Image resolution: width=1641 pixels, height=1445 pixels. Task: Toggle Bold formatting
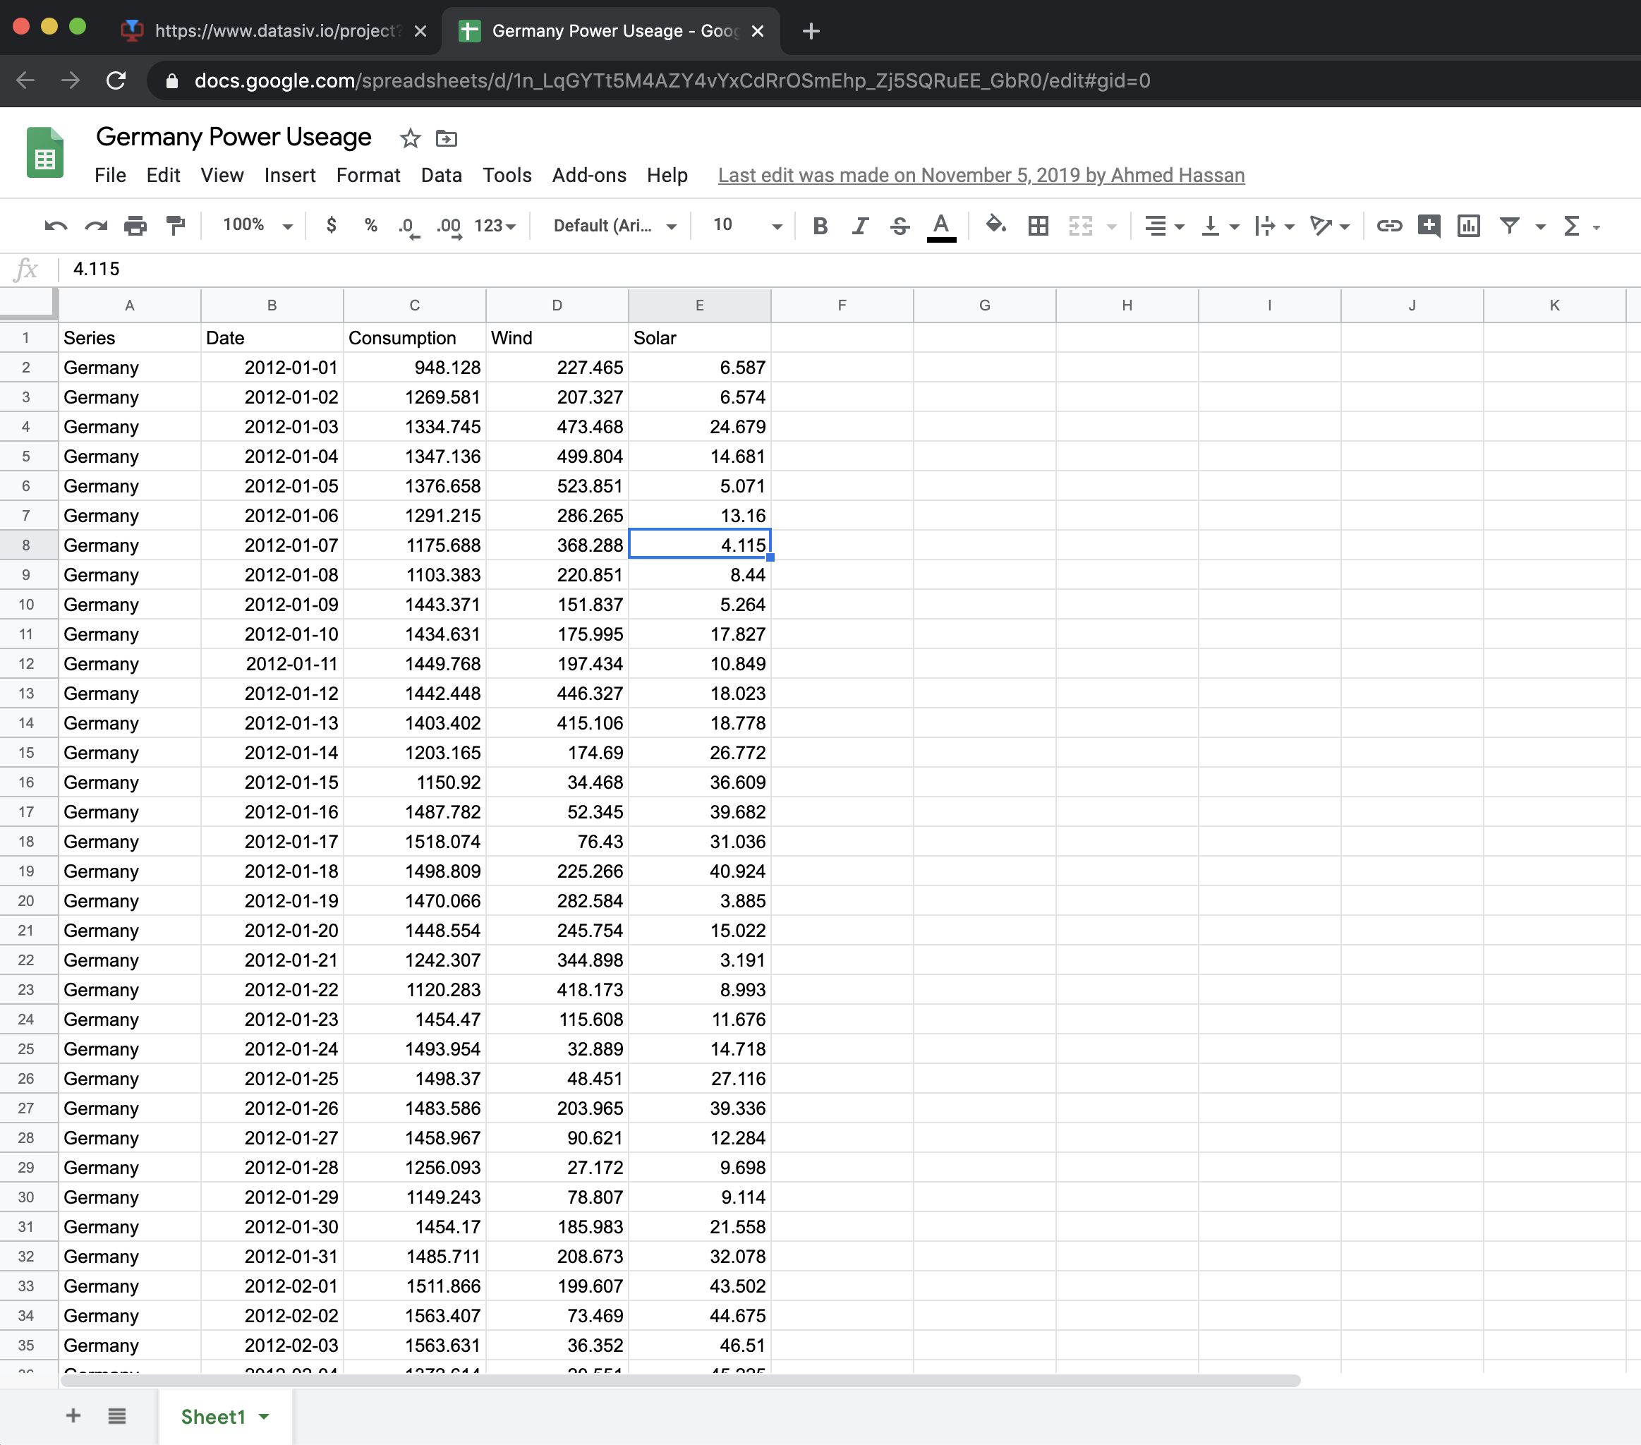coord(820,226)
